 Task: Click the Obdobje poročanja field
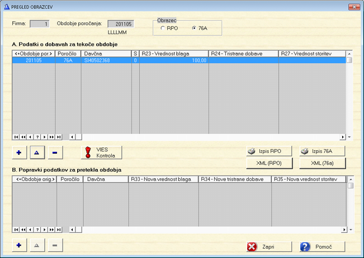click(121, 24)
